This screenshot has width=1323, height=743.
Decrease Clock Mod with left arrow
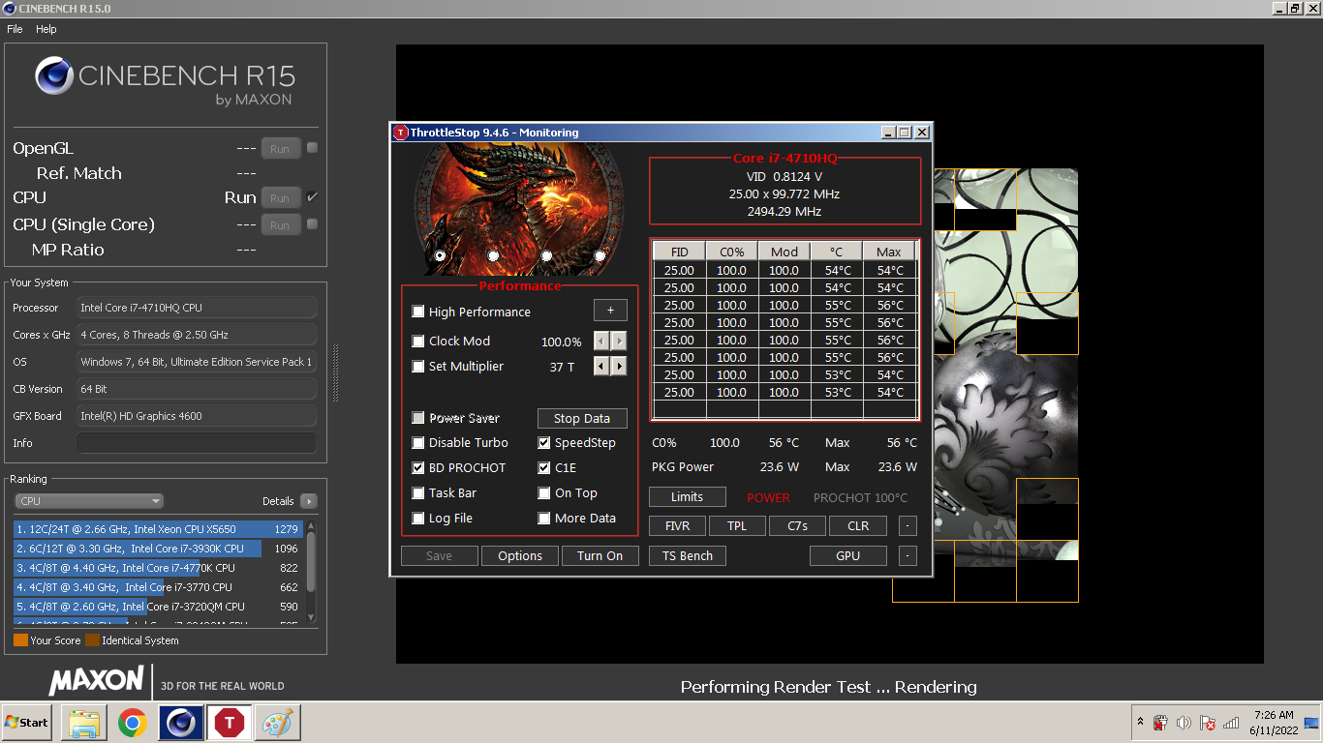[x=601, y=342]
